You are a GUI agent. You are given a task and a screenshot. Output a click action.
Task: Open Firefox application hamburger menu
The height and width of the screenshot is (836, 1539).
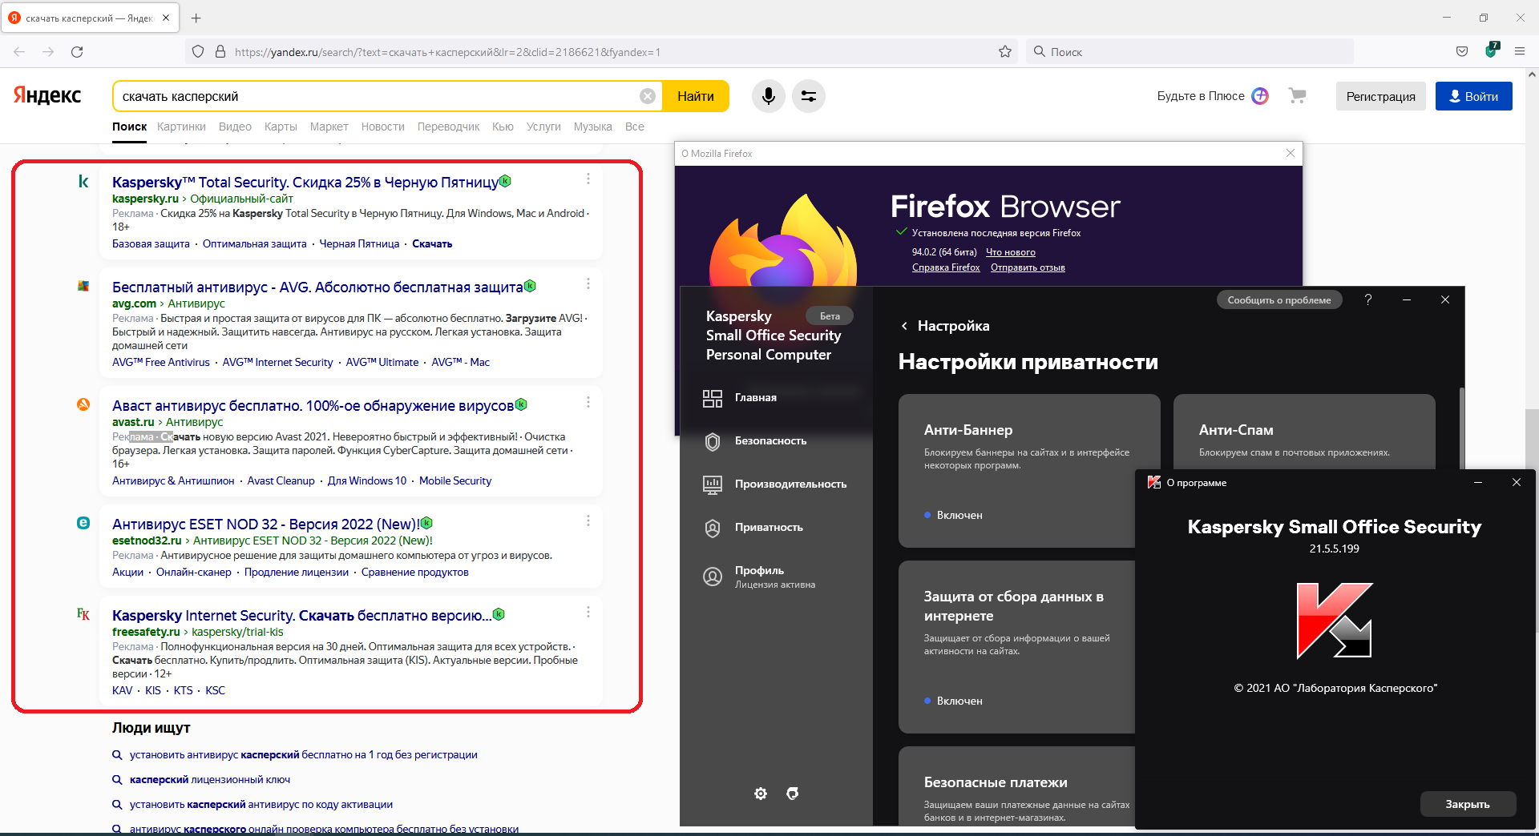1520,52
